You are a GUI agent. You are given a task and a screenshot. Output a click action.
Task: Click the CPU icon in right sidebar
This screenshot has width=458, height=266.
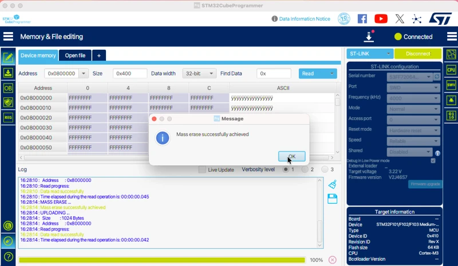(451, 70)
